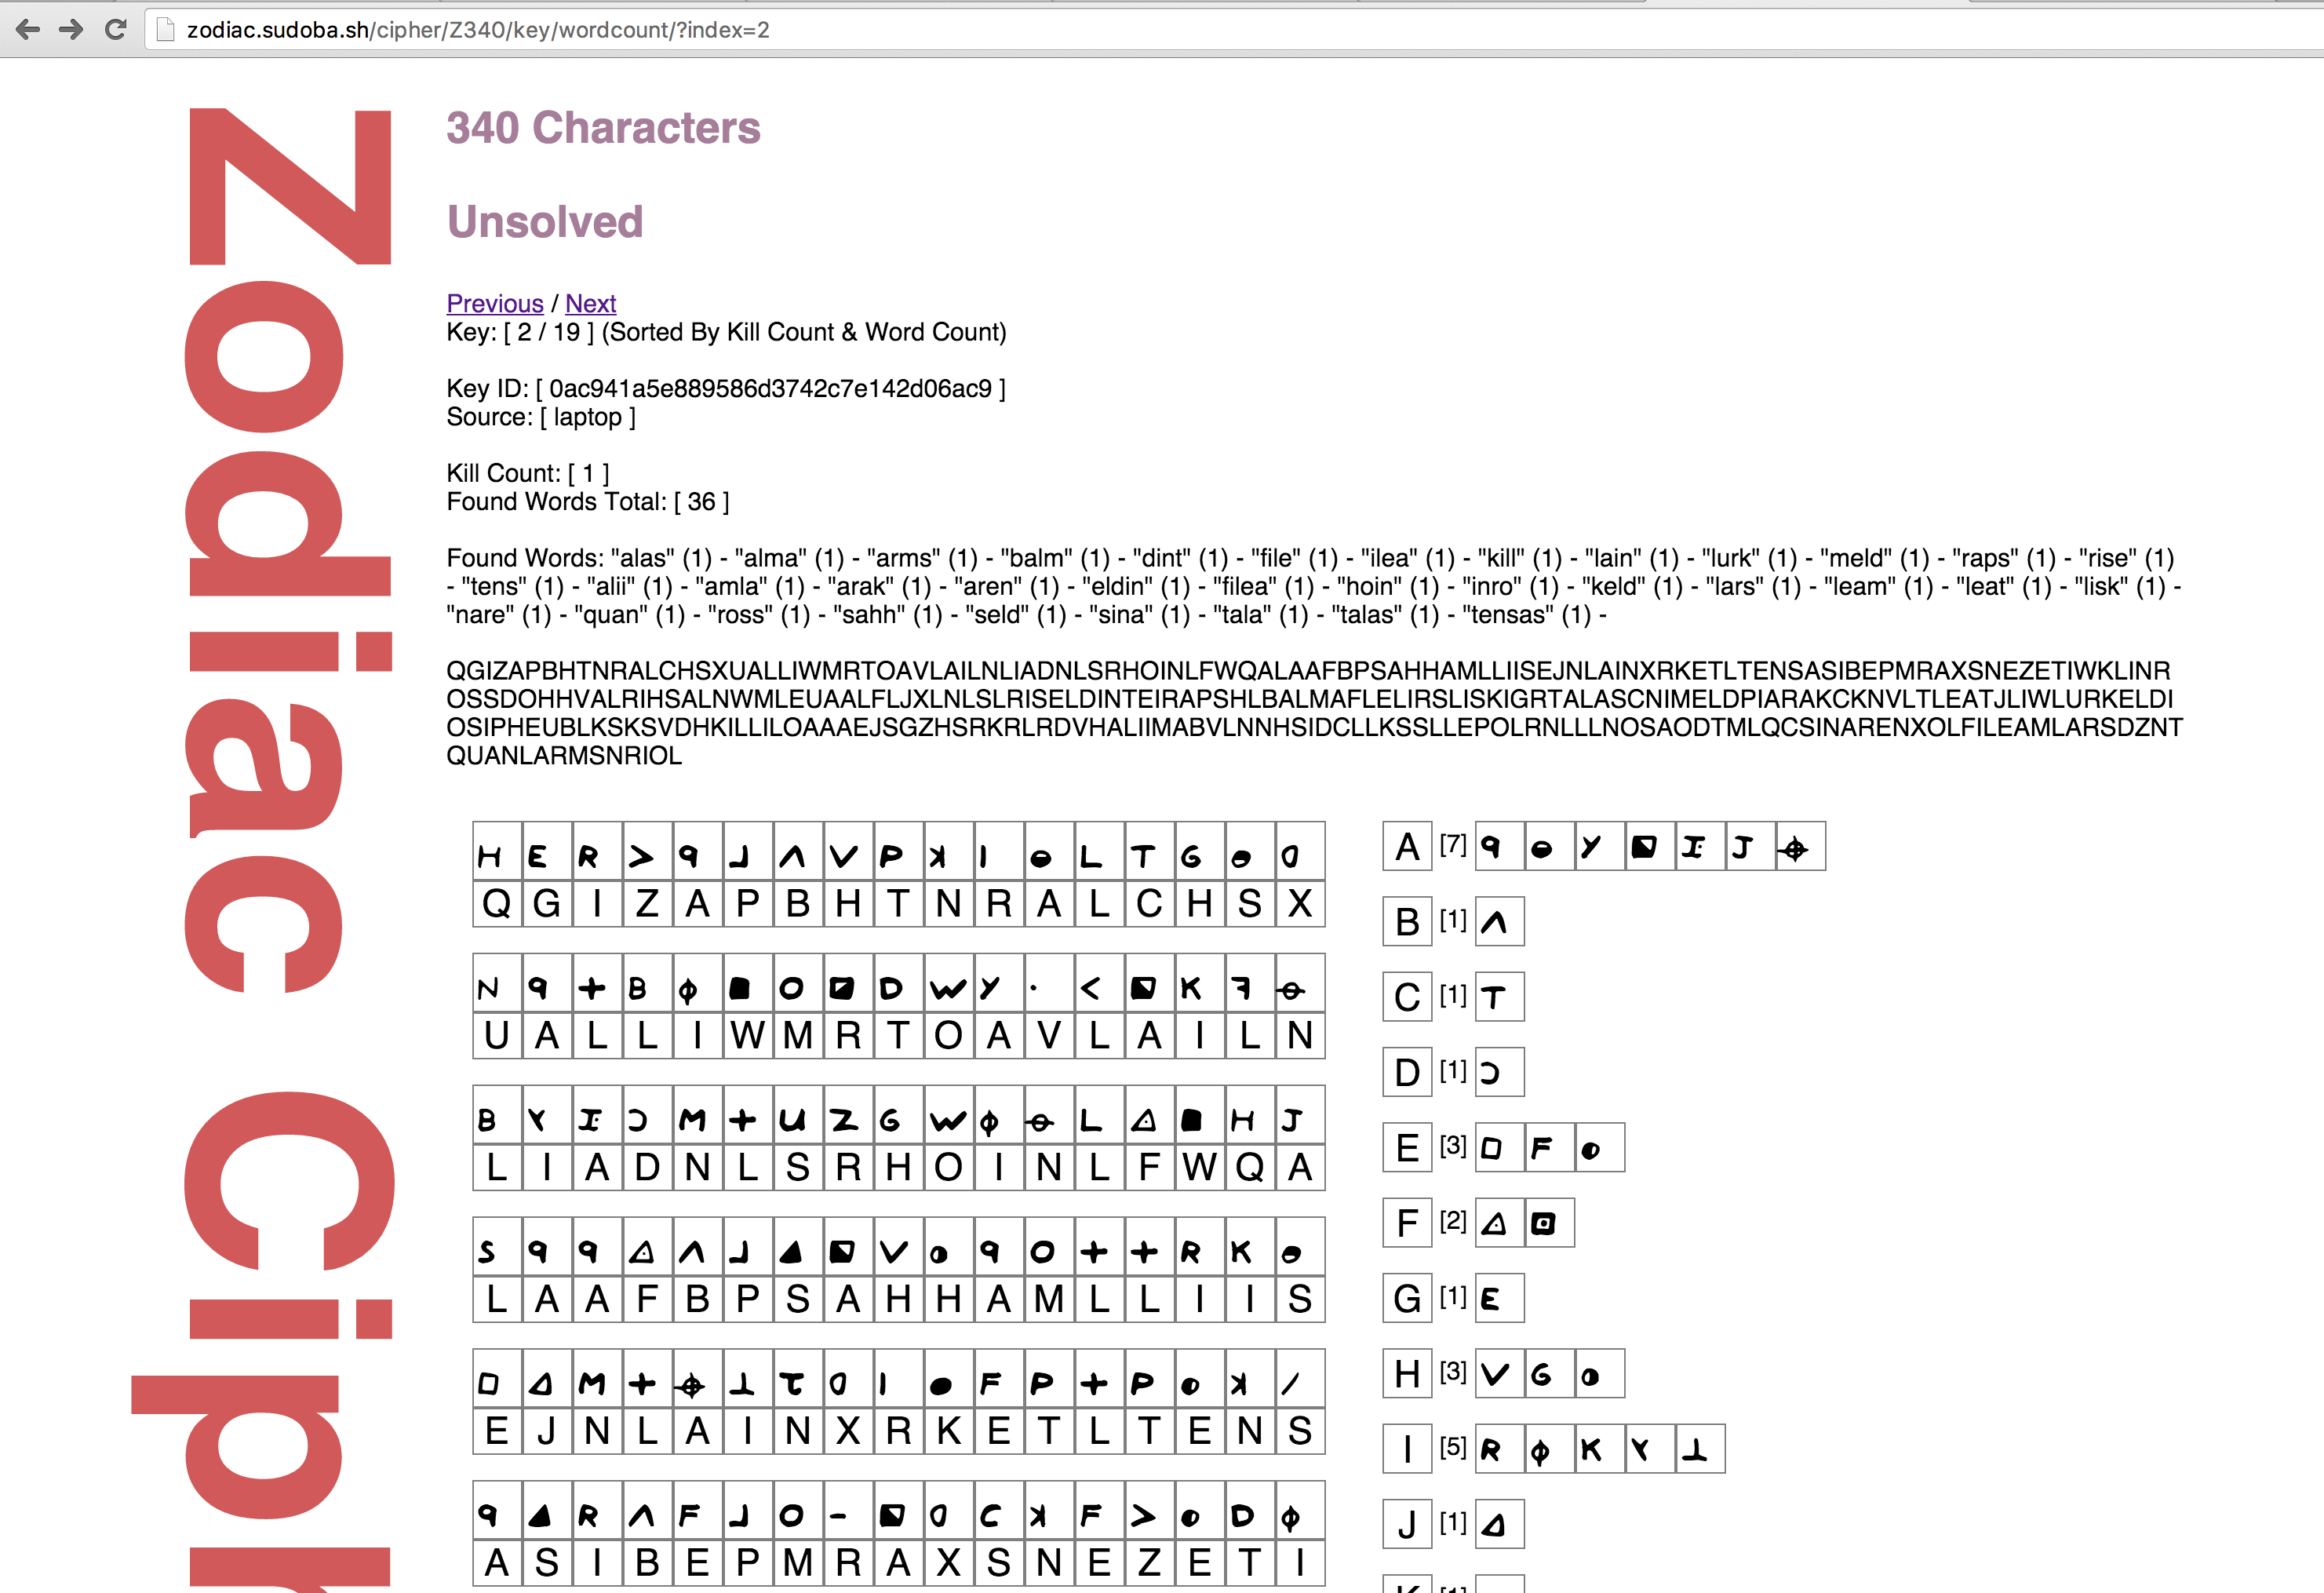2324x1593 pixels.
Task: Reload the page with refresh icon
Action: [116, 30]
